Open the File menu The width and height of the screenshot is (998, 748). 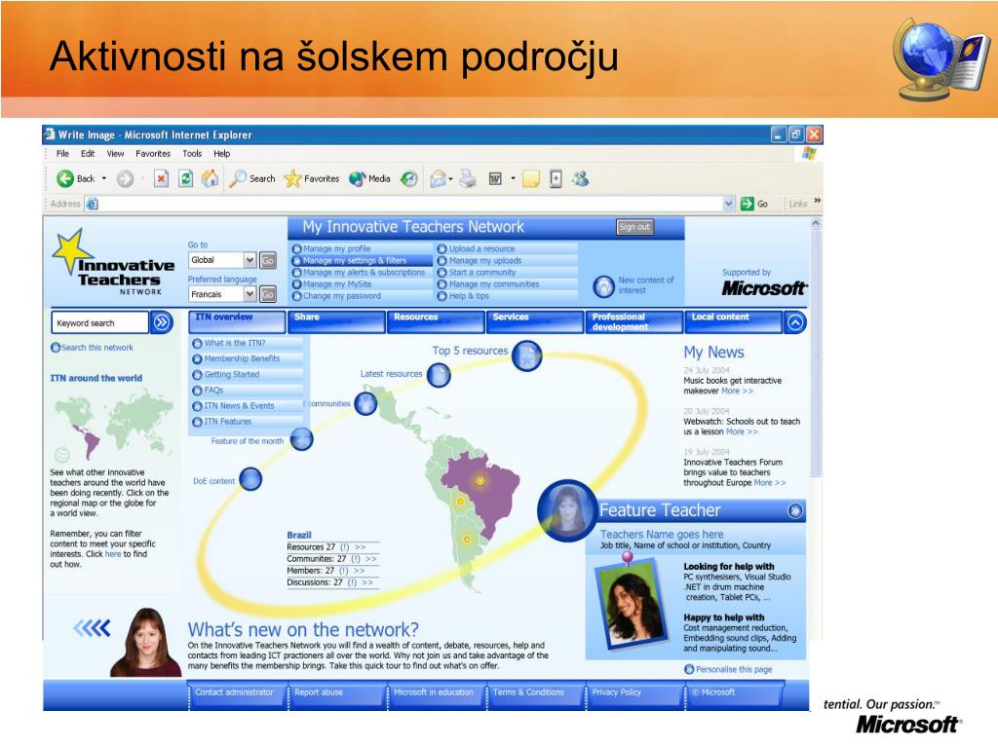pyautogui.click(x=62, y=153)
